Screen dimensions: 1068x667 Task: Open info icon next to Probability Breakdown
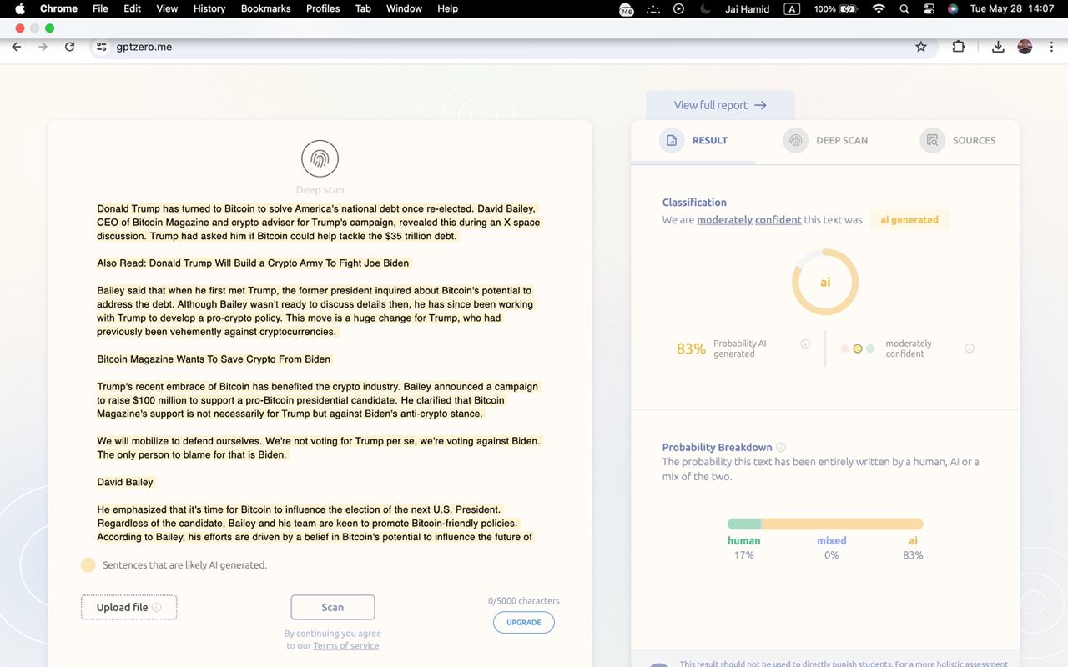(781, 447)
